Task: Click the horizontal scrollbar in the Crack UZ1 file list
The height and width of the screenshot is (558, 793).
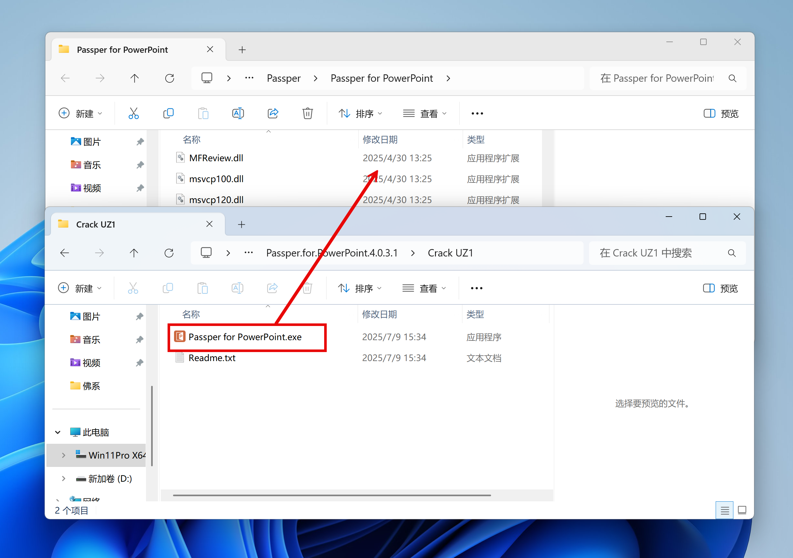Action: (332, 495)
